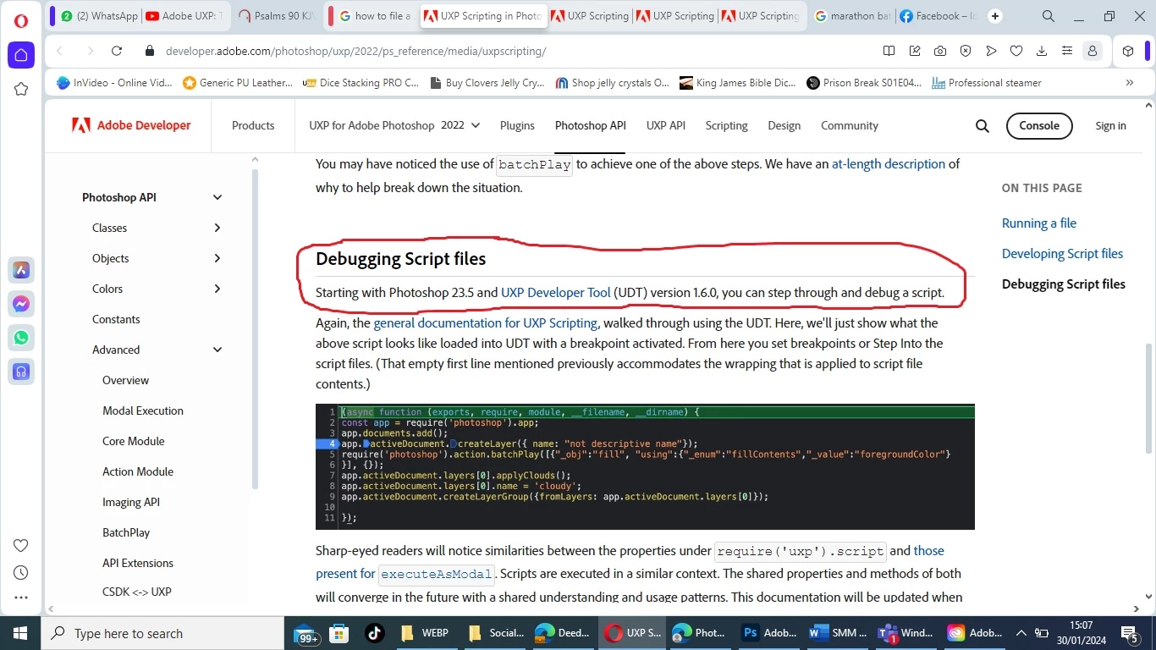This screenshot has width=1156, height=650.
Task: Select Modal Execution in the sidebar
Action: [x=143, y=410]
